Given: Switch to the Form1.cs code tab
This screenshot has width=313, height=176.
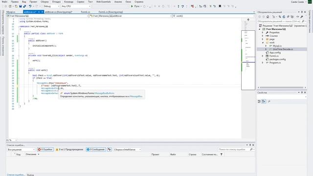Looking at the screenshot, I should pos(86,12).
